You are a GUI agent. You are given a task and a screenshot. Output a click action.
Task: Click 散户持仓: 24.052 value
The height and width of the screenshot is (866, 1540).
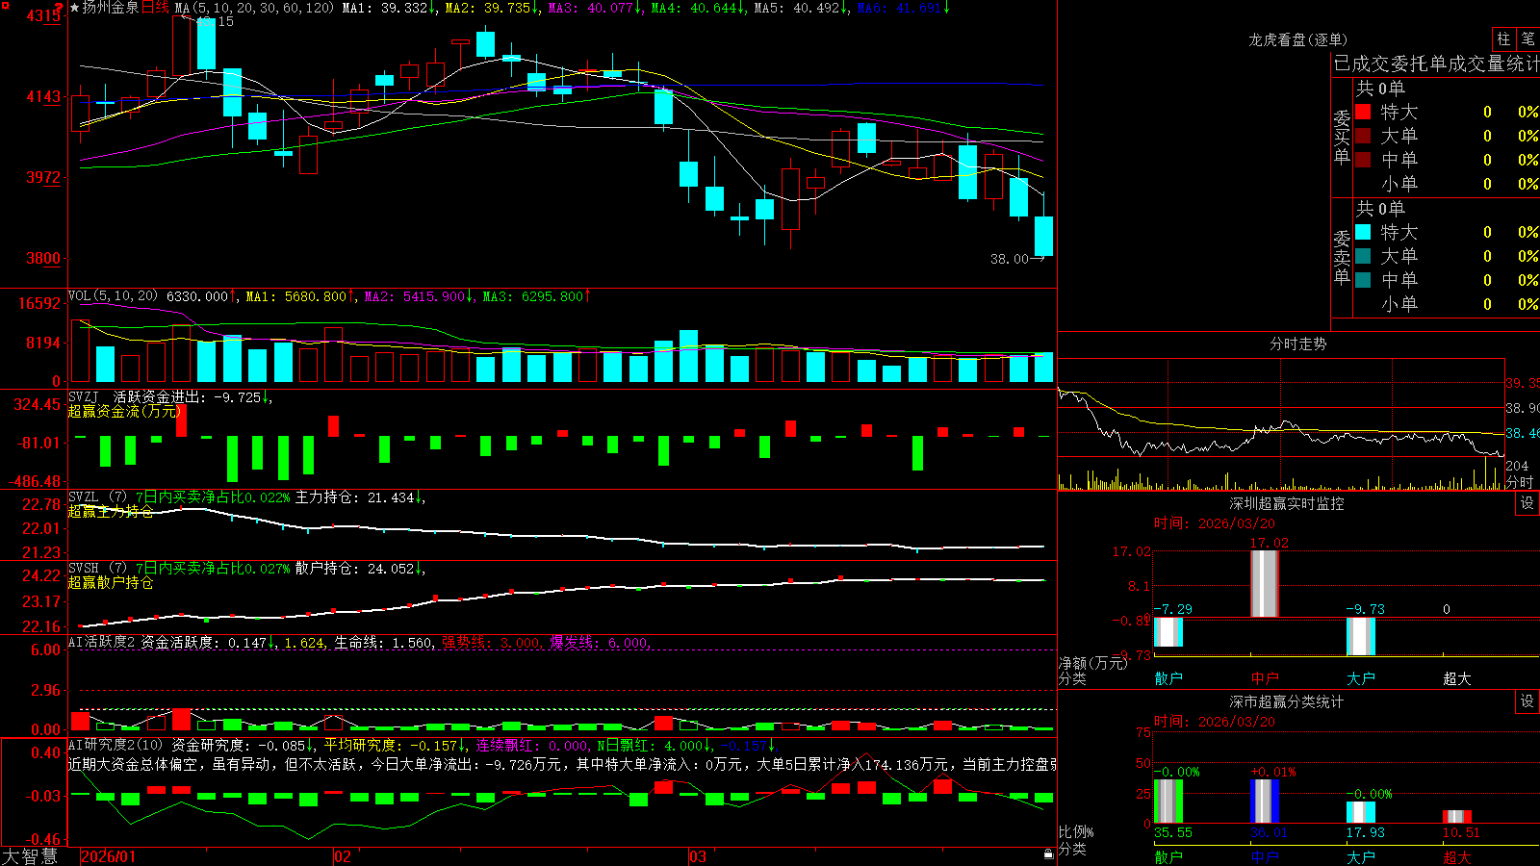(358, 569)
